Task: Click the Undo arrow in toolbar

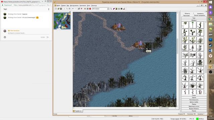Action: click(73, 9)
